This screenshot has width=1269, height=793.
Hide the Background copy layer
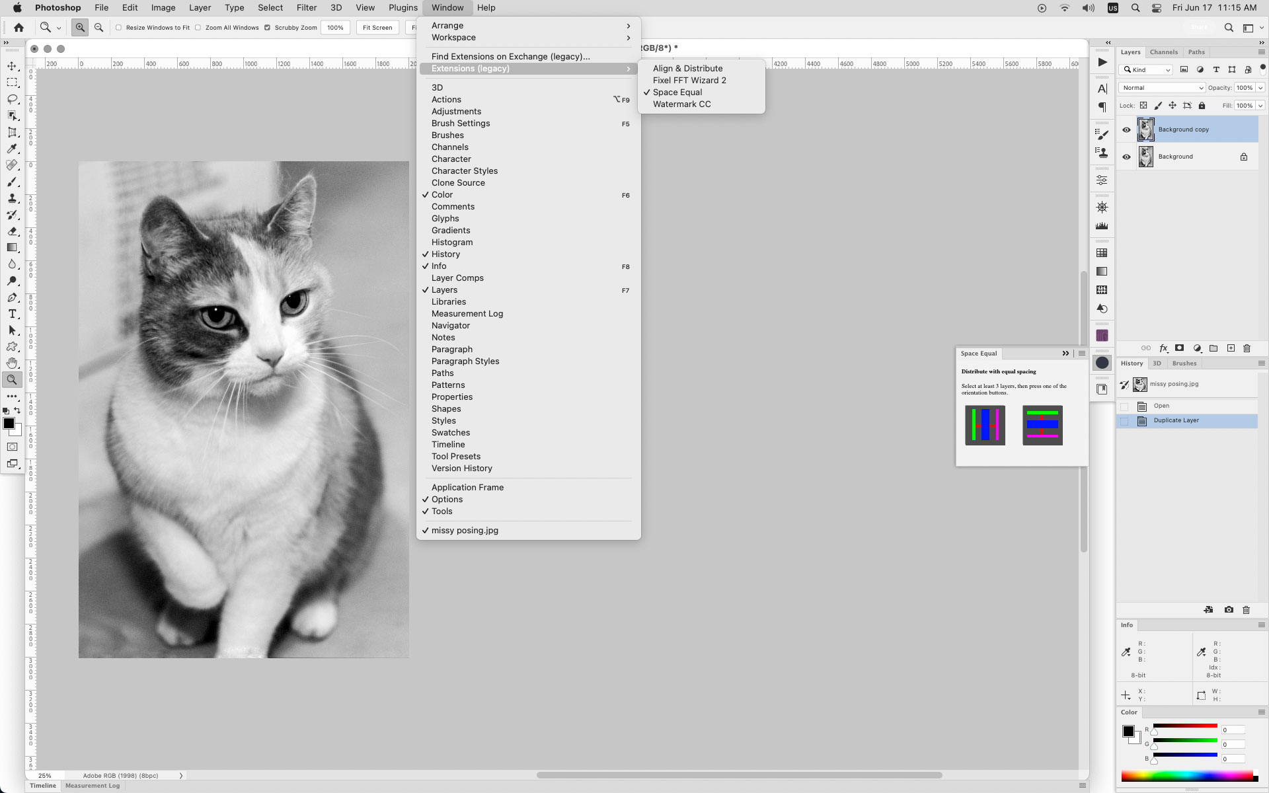(x=1127, y=130)
